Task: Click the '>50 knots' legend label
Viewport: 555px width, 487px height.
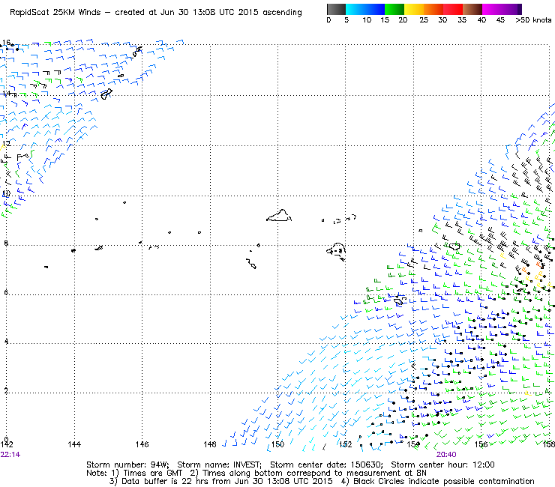Action: click(x=533, y=20)
